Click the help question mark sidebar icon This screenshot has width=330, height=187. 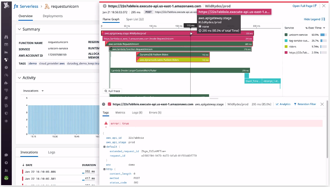(6, 163)
